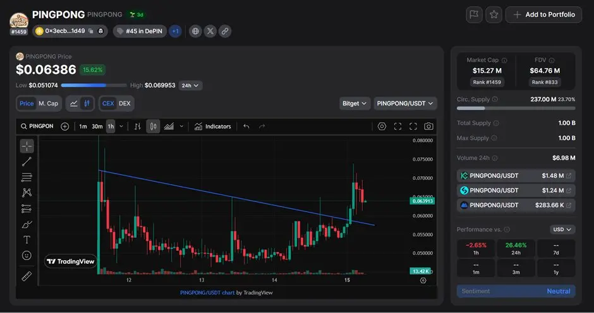Screen dimensions: 594x313
Task: Open the PINGPONG/USDT chart link
Action: [207, 293]
